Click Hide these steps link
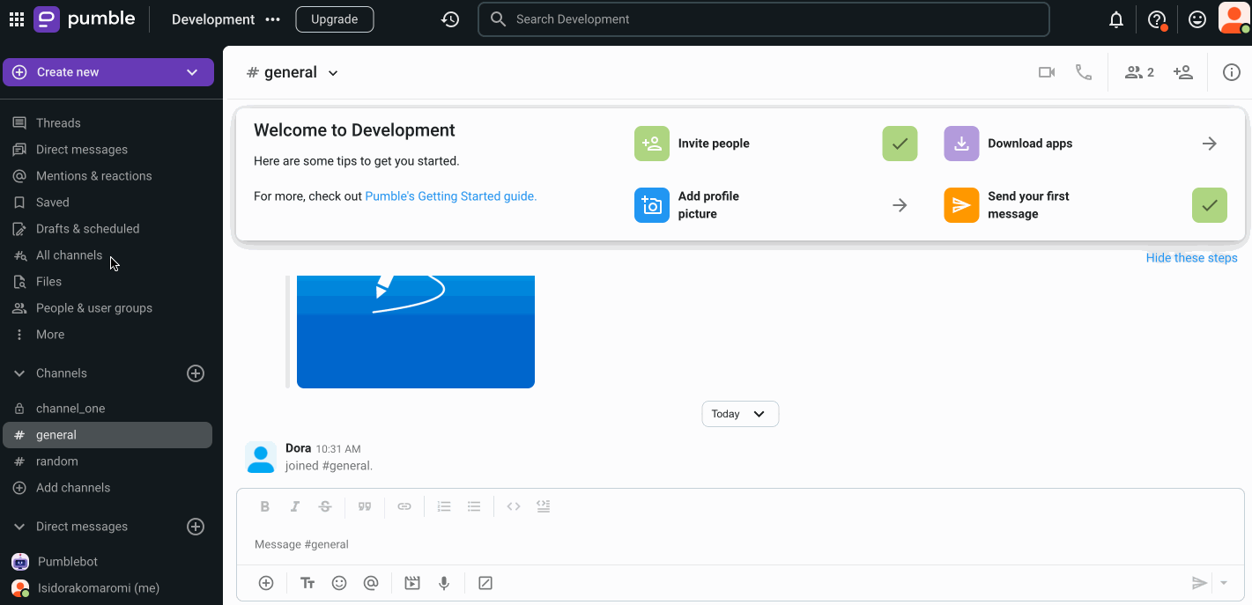This screenshot has width=1252, height=605. (x=1191, y=258)
